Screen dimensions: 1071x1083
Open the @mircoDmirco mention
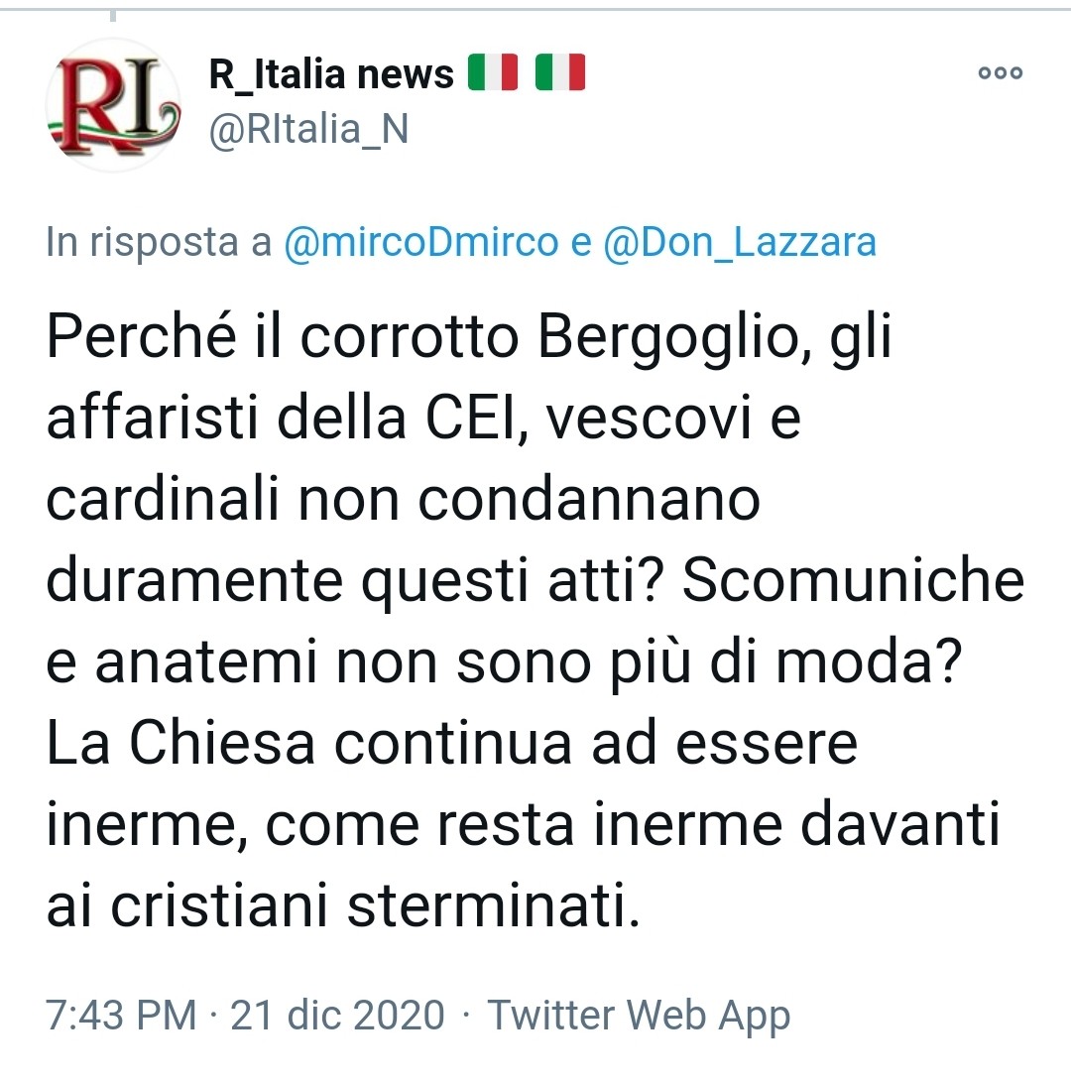click(x=421, y=242)
